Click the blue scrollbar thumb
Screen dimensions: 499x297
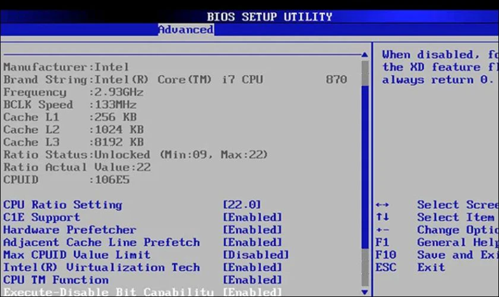pyautogui.click(x=365, y=167)
